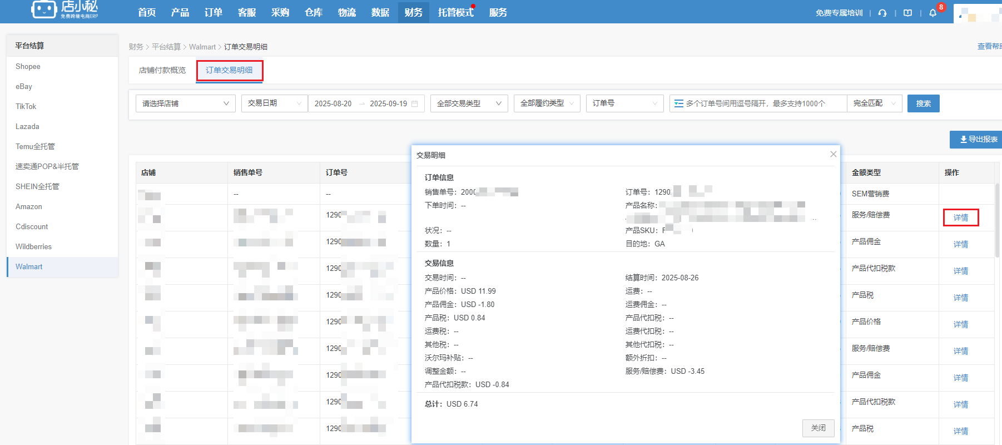The width and height of the screenshot is (1002, 445).
Task: Open the 全部交易类型 dropdown
Action: coord(469,103)
